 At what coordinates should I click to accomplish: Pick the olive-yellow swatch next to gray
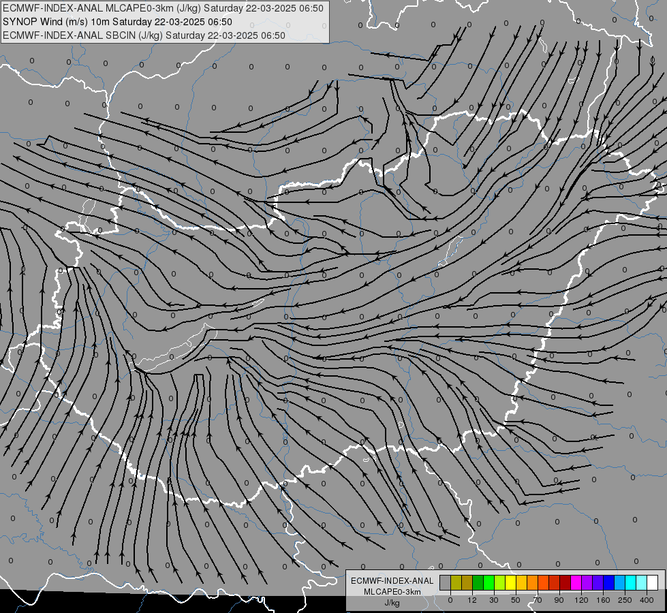pos(456,582)
